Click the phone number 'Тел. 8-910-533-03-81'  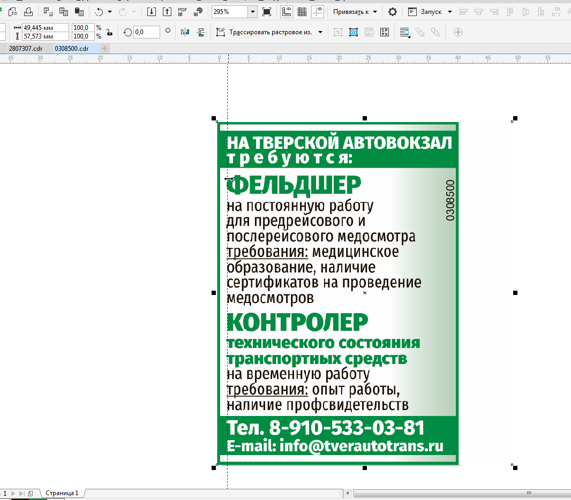[326, 428]
